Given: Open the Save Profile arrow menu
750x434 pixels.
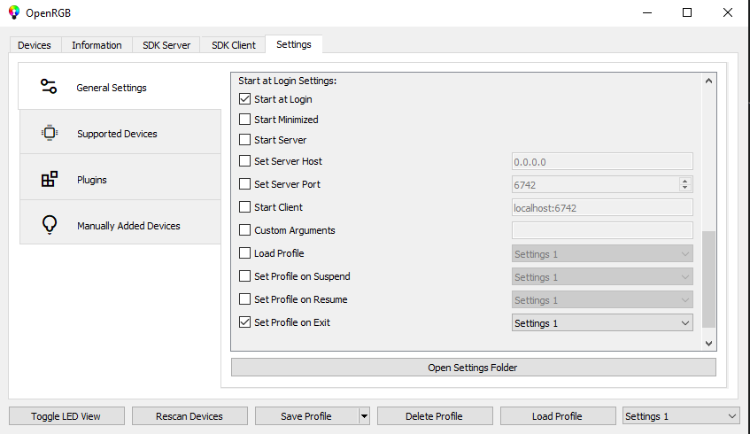Looking at the screenshot, I should tap(364, 416).
